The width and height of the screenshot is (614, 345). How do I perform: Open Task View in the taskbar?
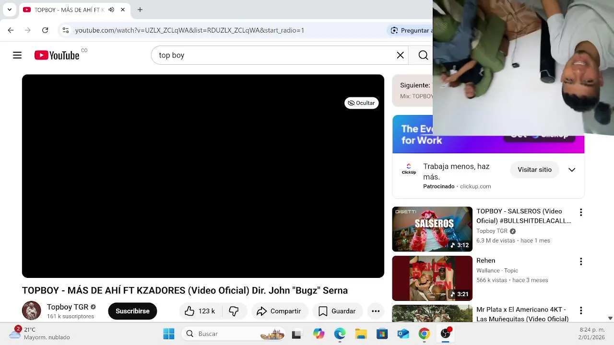tap(296, 334)
